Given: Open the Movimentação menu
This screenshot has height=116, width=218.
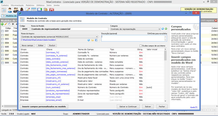Looking at the screenshot, I should point(17,5).
